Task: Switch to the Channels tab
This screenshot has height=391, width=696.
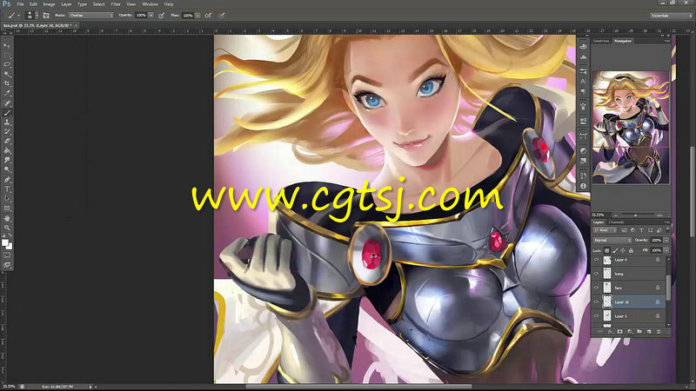Action: click(x=616, y=222)
